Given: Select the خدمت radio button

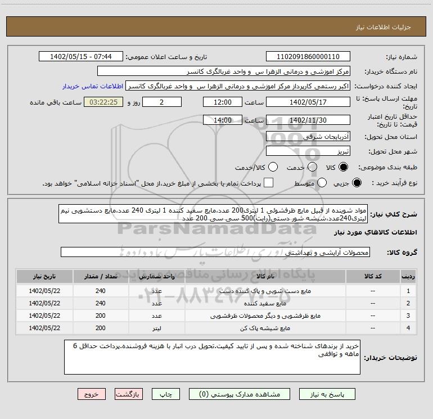Looking at the screenshot, I should [312, 167].
